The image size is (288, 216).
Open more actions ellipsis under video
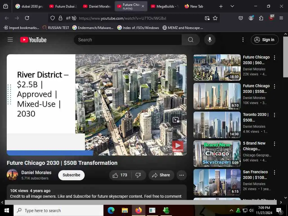(x=182, y=175)
